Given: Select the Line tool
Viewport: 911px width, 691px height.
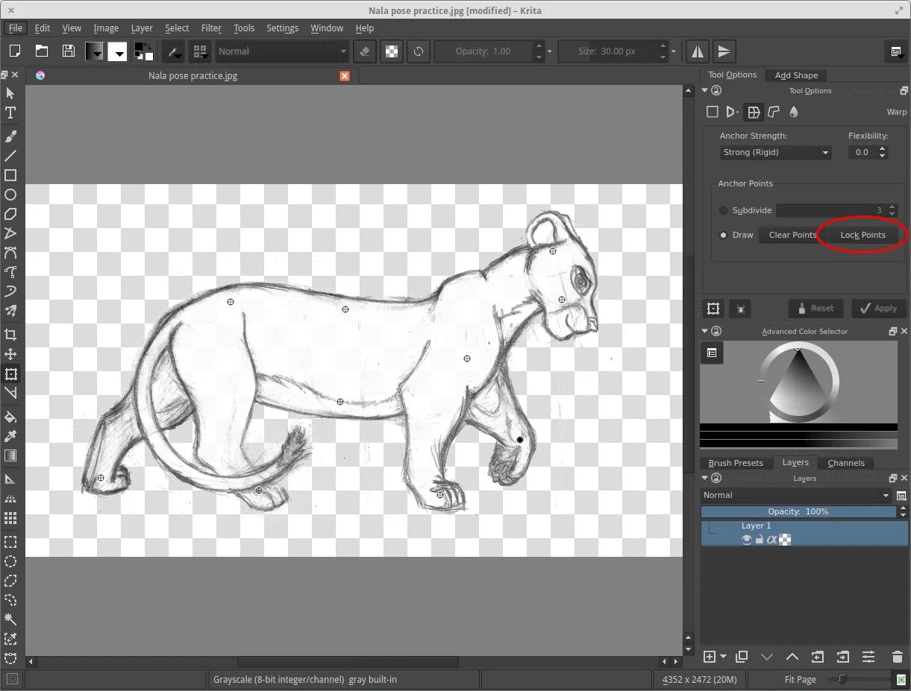Looking at the screenshot, I should point(10,156).
